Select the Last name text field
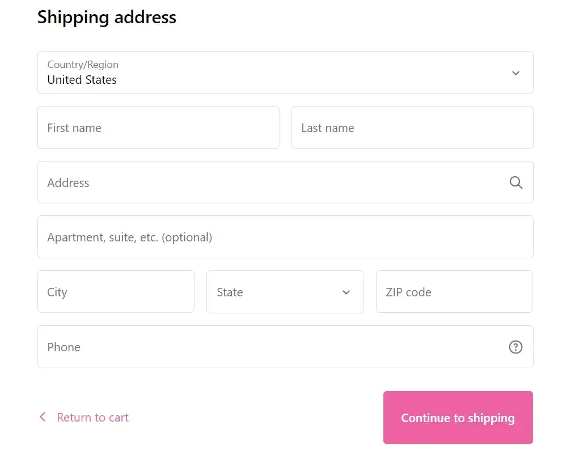Screen dimensions: 562x451 point(412,127)
